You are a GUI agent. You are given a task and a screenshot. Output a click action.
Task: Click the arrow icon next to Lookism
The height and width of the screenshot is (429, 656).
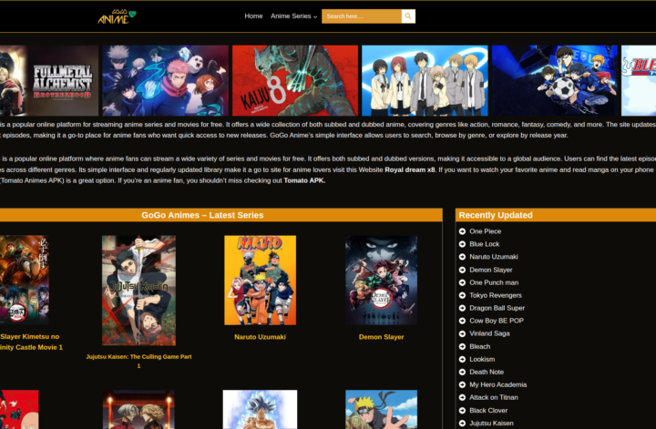pyautogui.click(x=462, y=359)
